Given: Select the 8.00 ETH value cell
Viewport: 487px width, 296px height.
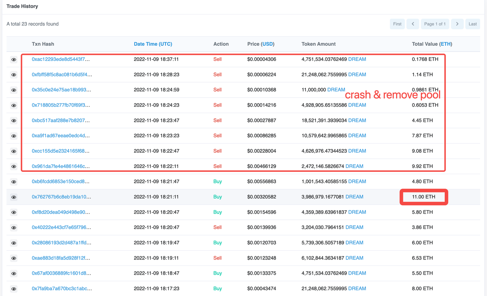Looking at the screenshot, I should 422,288.
